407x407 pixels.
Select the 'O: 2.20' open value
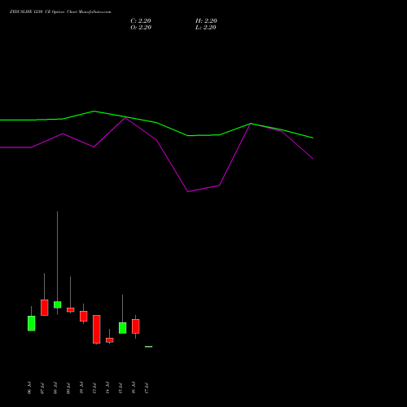point(141,28)
